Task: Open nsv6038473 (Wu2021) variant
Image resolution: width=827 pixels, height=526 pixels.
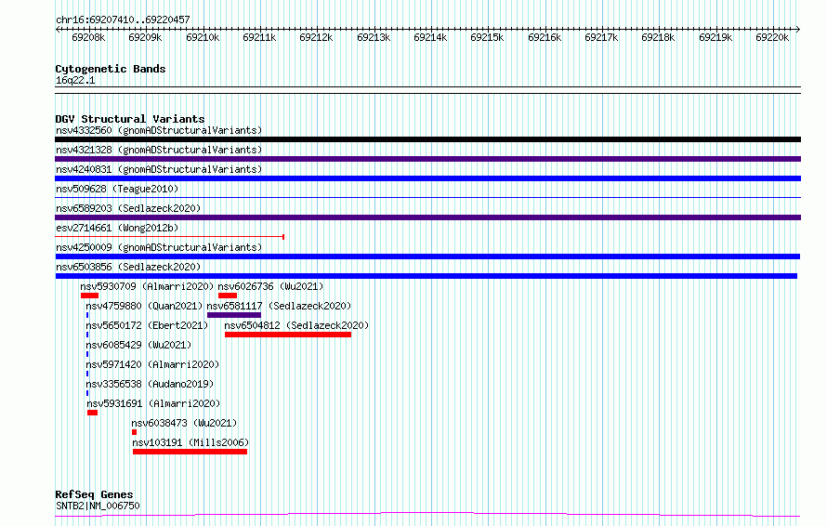Action: pyautogui.click(x=184, y=423)
